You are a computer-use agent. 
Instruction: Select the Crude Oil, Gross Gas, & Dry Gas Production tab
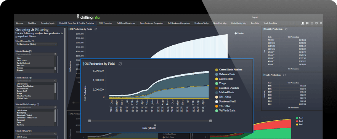tap(77, 23)
